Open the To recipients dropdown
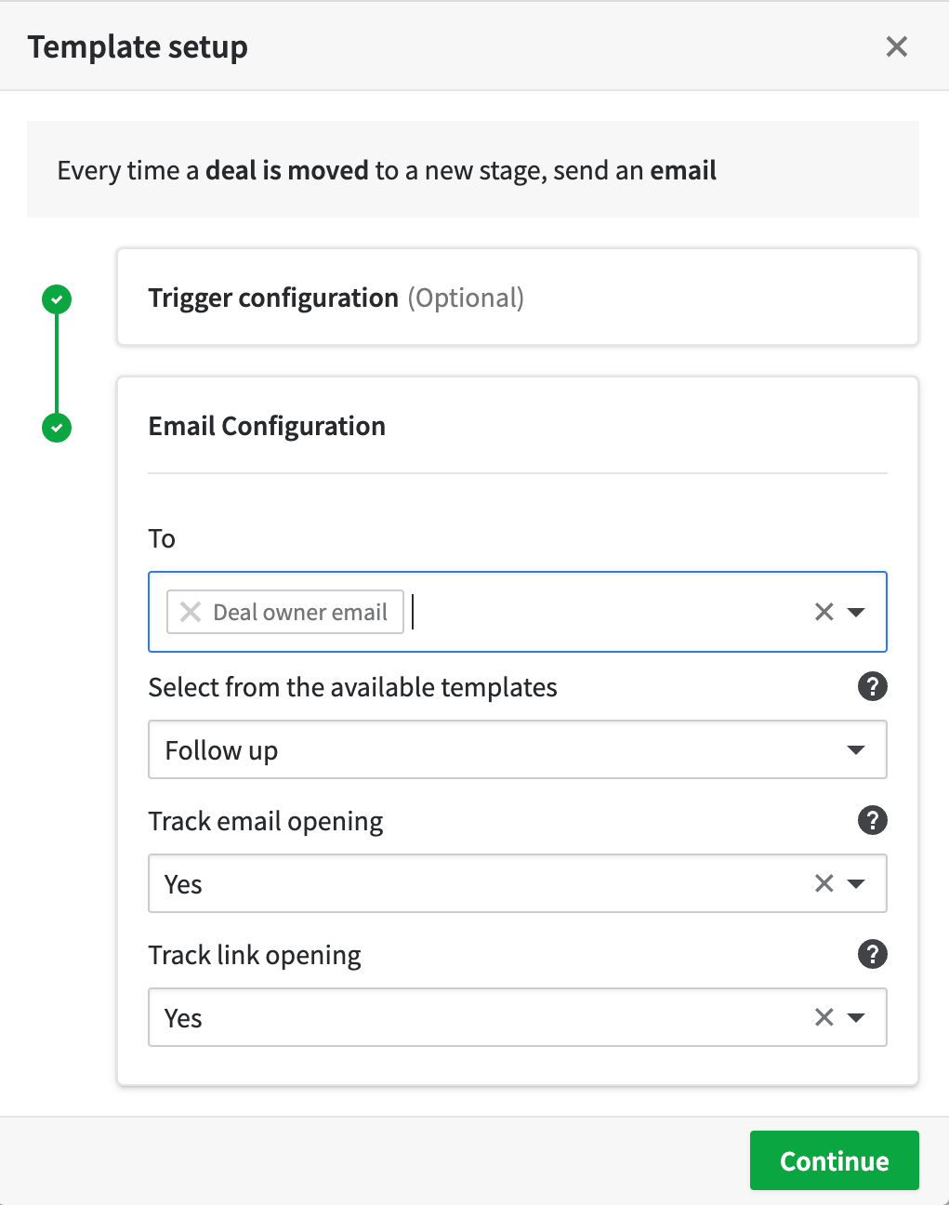 pos(856,612)
